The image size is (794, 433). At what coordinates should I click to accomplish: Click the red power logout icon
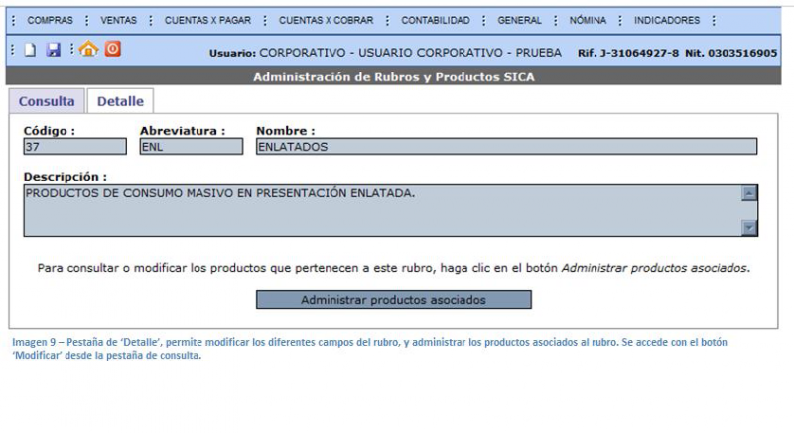113,49
